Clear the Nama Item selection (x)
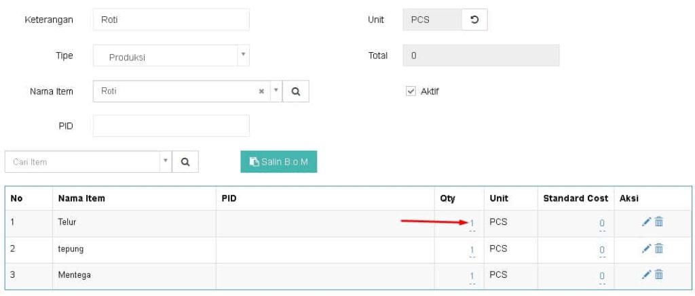The width and height of the screenshot is (695, 296). [261, 91]
